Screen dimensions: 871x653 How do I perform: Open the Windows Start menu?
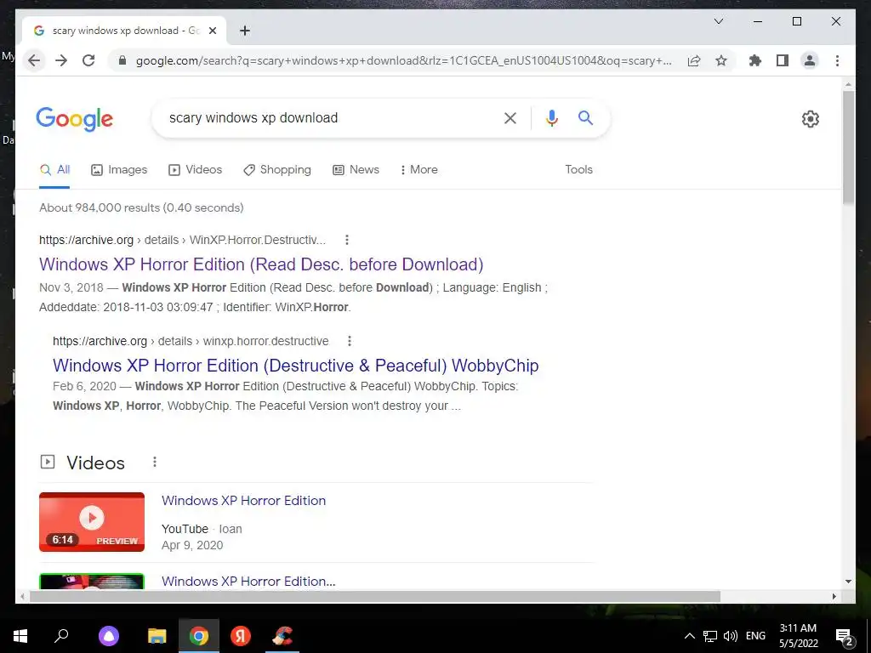tap(20, 636)
